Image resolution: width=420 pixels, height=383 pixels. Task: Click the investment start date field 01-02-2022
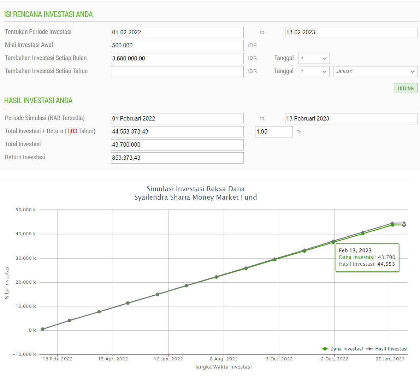click(x=177, y=33)
